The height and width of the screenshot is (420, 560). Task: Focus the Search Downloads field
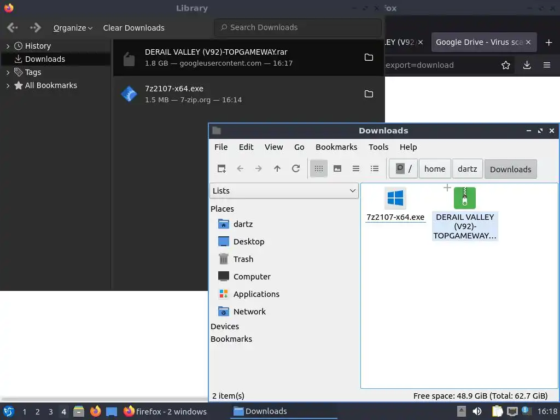coord(297,27)
